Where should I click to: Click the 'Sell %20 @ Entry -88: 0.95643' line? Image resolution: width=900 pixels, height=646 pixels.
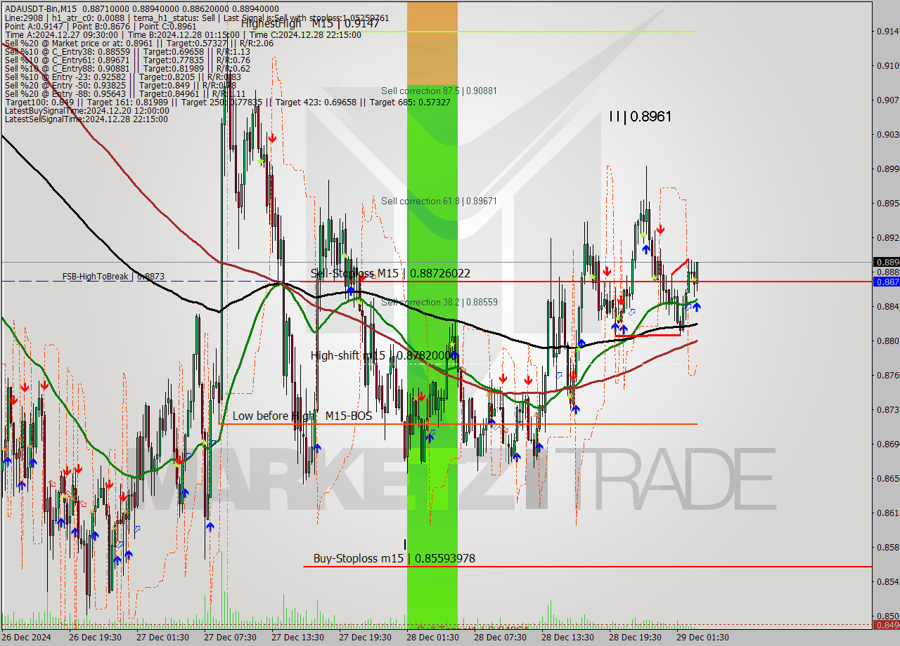tap(125, 93)
